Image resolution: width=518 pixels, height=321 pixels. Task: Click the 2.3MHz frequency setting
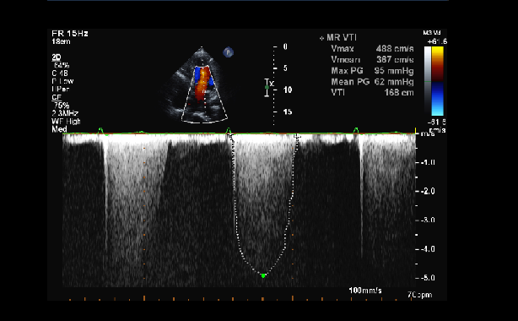pos(65,113)
